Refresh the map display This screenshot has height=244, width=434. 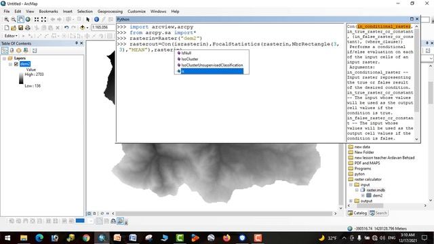[102, 213]
